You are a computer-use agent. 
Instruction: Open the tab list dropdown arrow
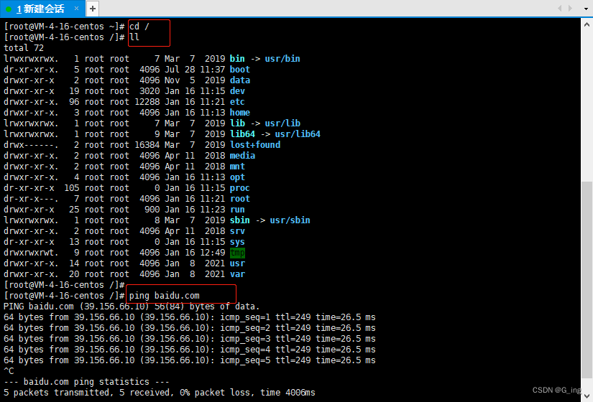pos(587,9)
